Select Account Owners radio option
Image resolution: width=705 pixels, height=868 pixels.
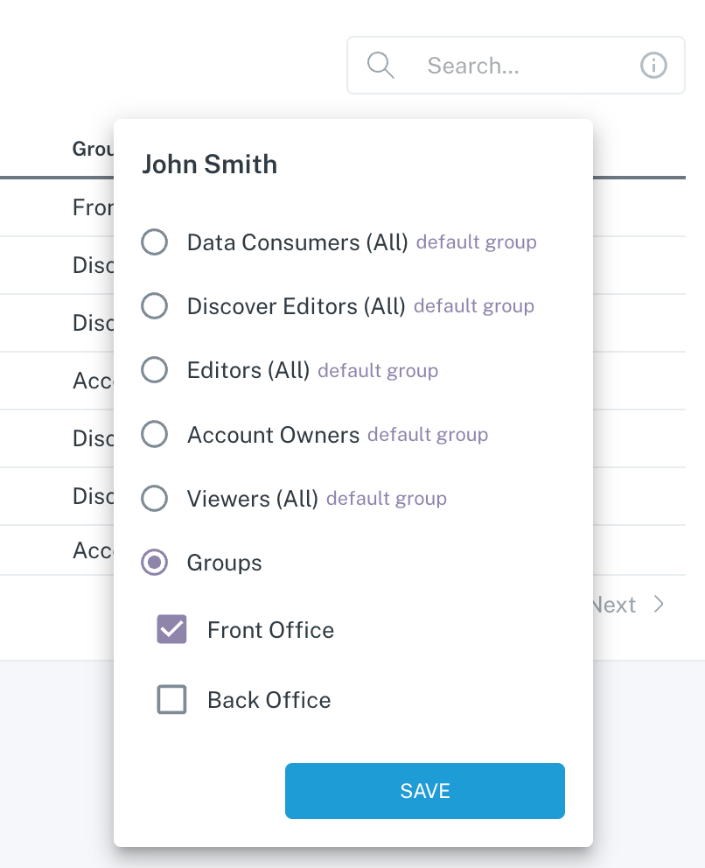point(155,434)
